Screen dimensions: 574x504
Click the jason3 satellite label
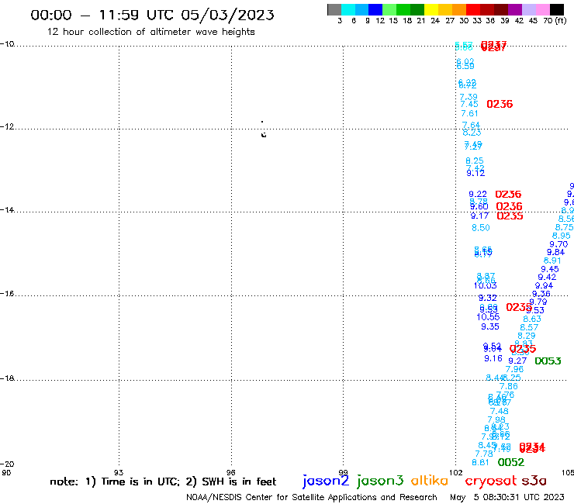click(380, 481)
